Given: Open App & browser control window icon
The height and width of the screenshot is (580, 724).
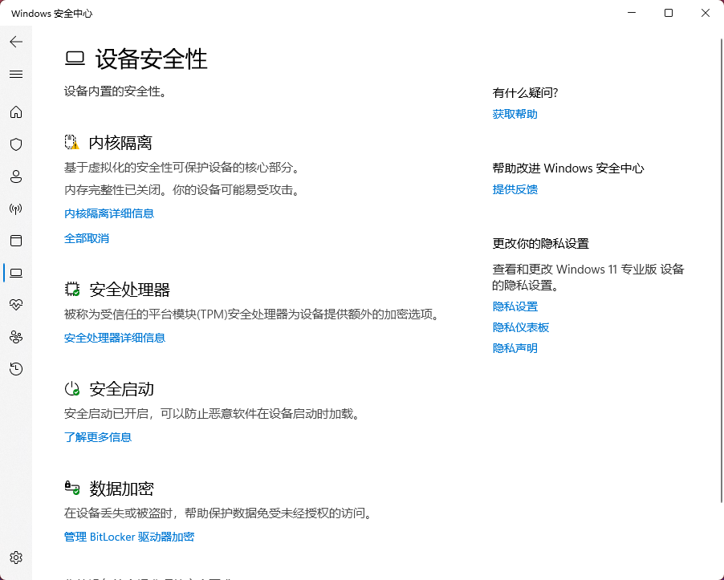Looking at the screenshot, I should (16, 241).
